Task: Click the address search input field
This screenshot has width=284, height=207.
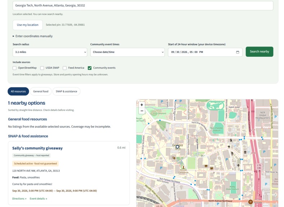Action: [143, 6]
